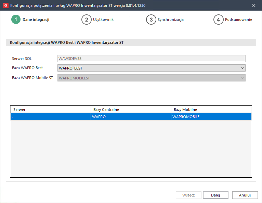Click the Baza WAPRO Mobile ST label

tap(32, 78)
